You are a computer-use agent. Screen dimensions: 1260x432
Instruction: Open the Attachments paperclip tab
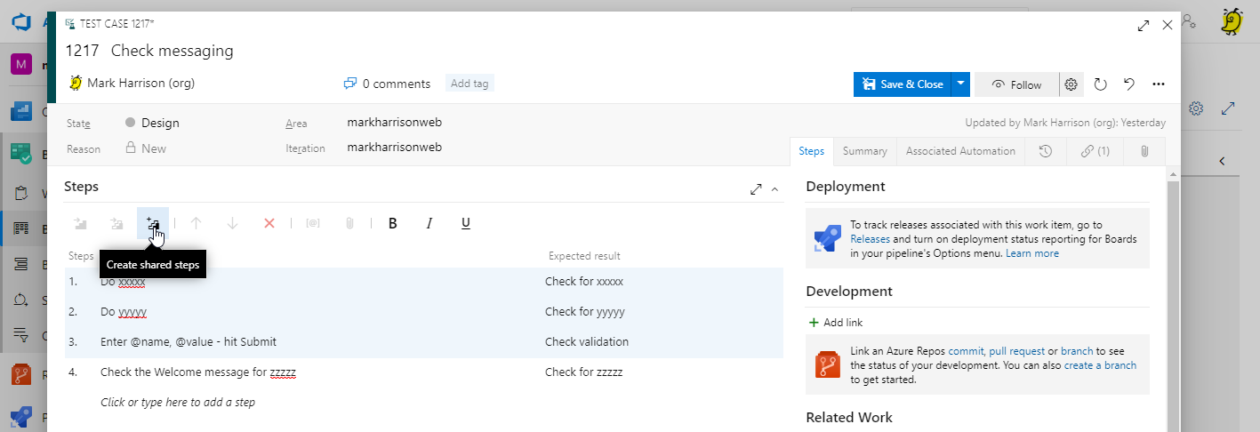(1144, 151)
